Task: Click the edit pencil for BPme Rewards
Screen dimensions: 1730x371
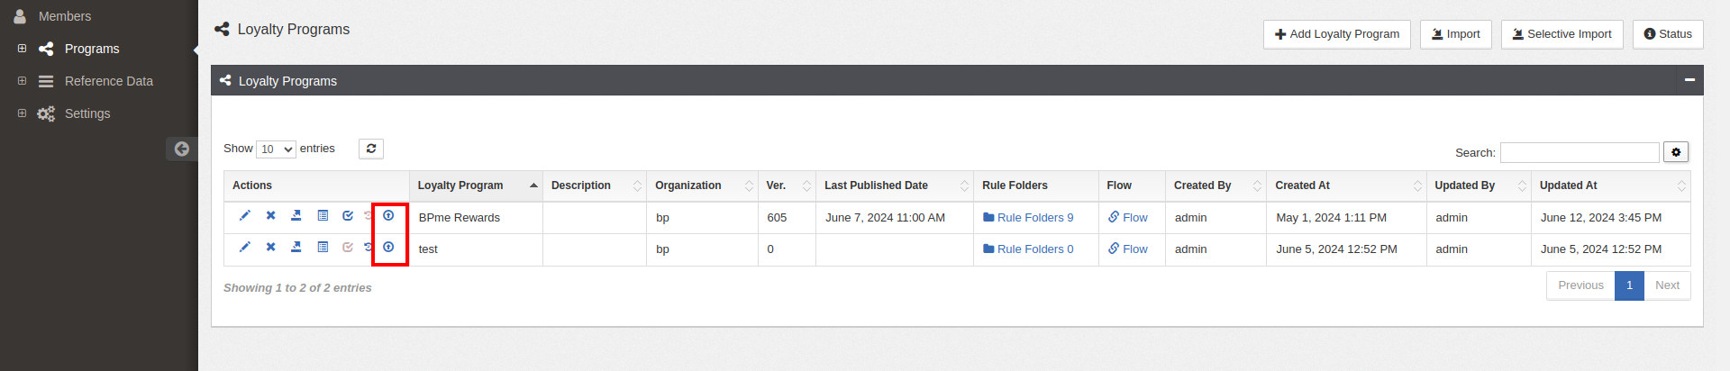Action: (x=244, y=216)
